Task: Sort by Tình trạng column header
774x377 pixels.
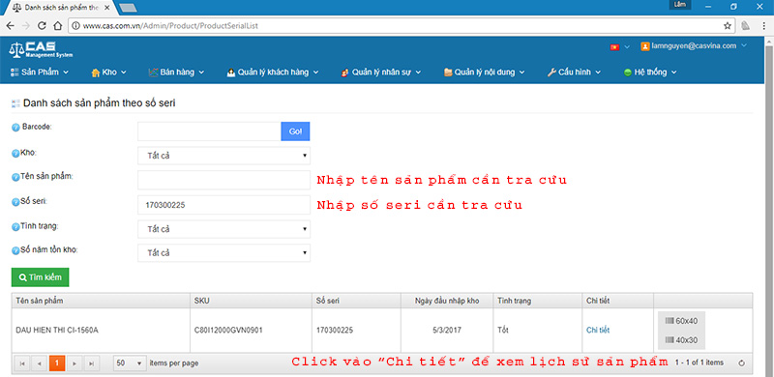Action: pos(538,301)
